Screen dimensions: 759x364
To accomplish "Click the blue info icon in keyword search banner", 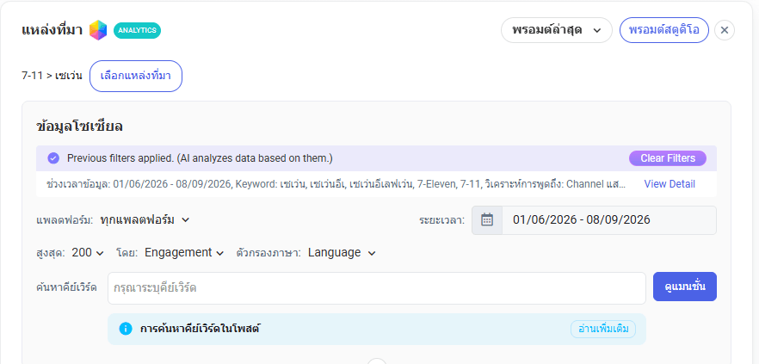I will (126, 329).
